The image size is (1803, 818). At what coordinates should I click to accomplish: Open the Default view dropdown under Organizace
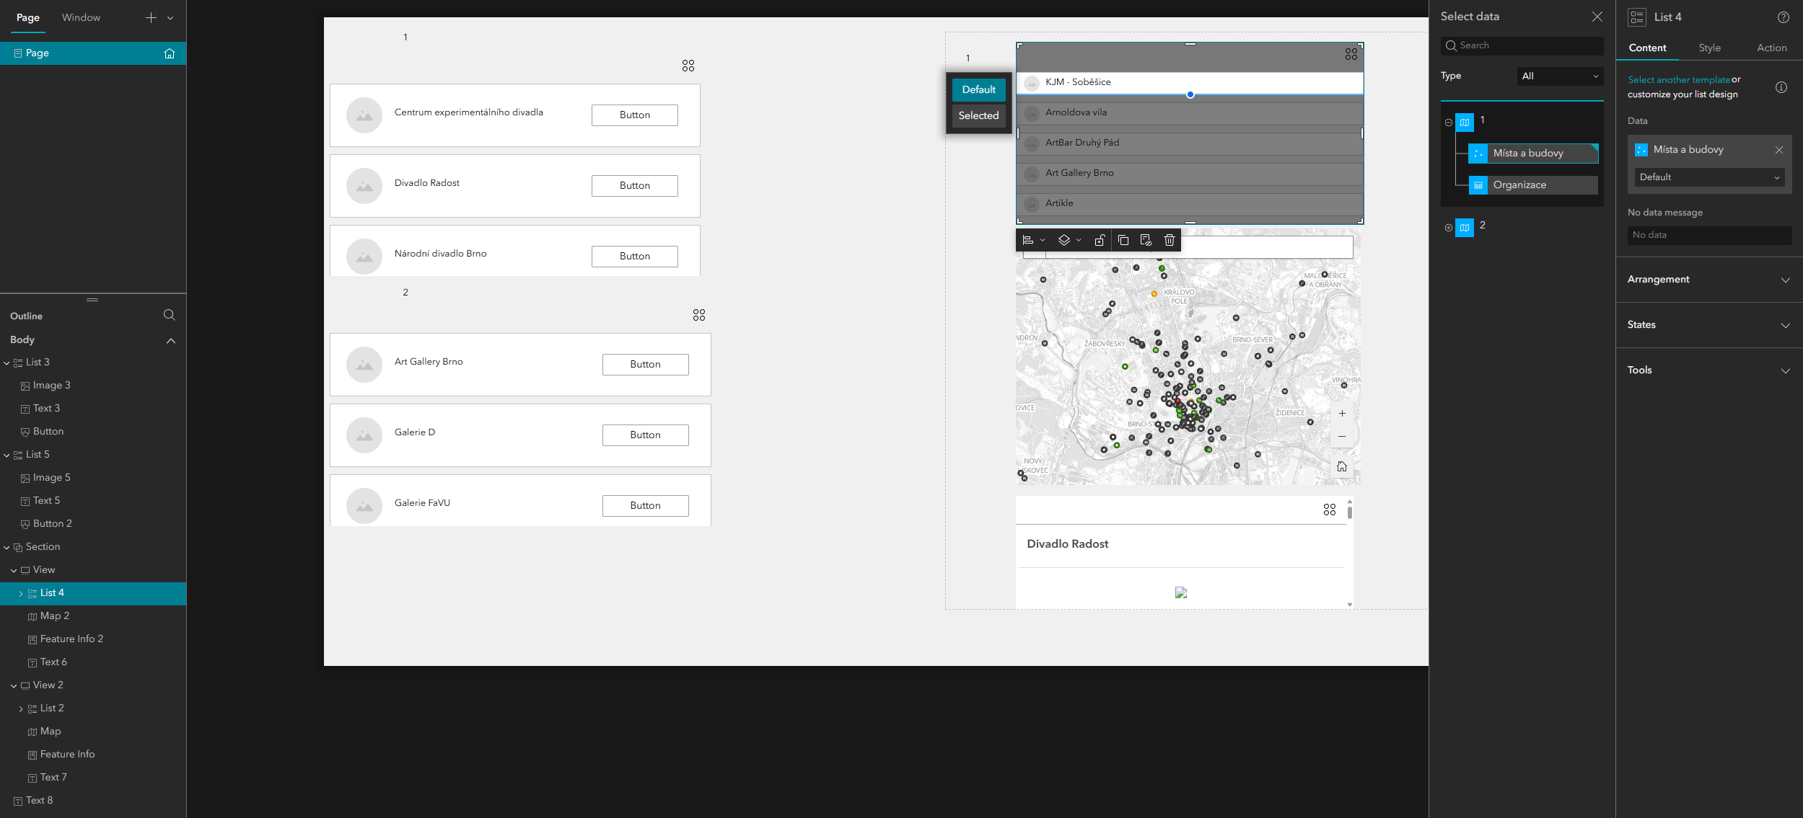pyautogui.click(x=1708, y=177)
